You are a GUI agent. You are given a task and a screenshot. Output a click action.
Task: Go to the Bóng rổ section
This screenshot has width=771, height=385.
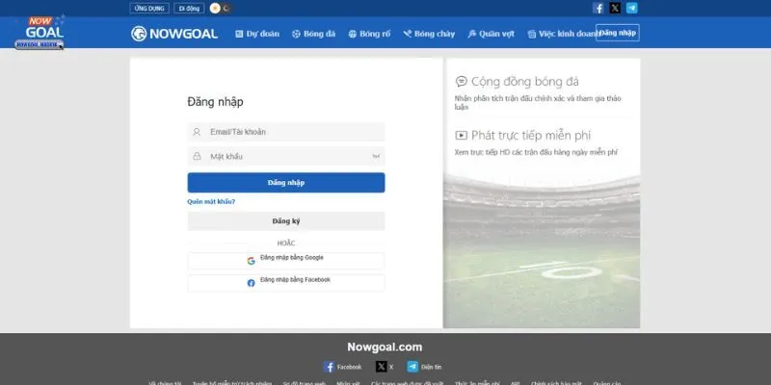coord(369,34)
